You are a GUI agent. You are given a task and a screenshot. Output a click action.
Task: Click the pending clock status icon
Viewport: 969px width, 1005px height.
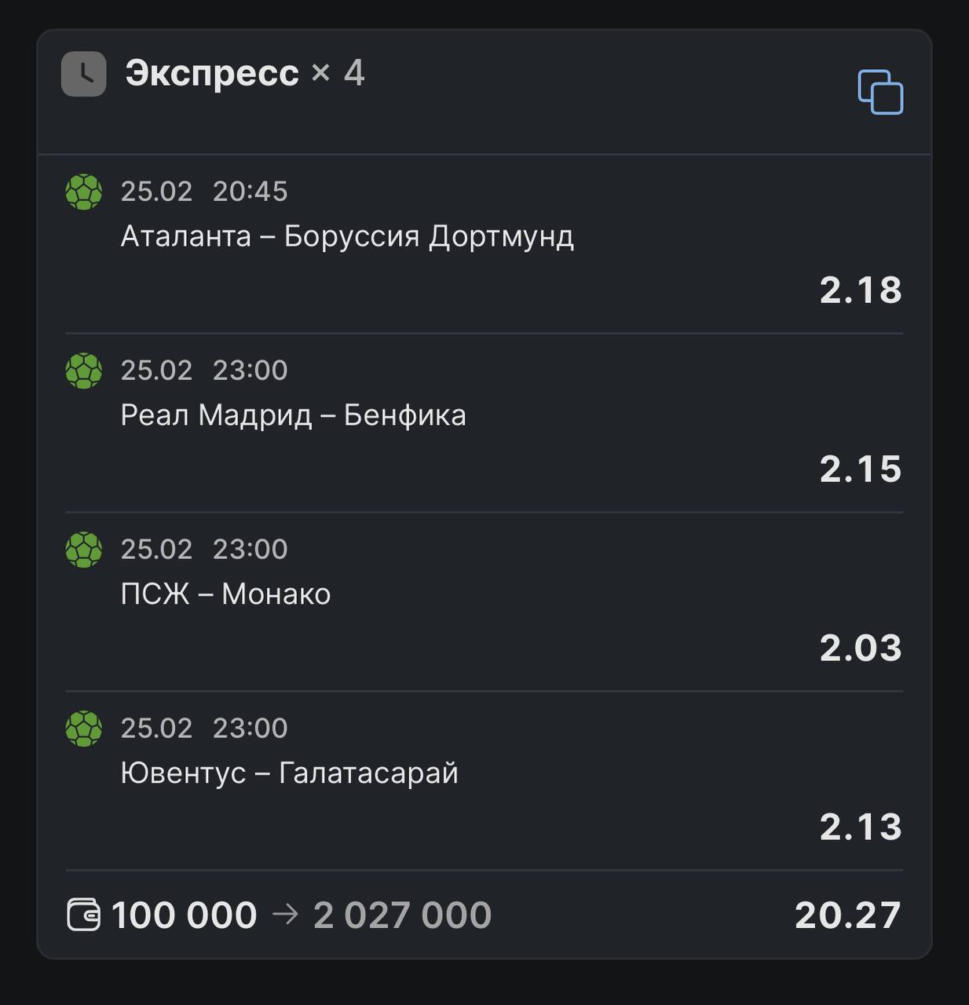point(84,75)
